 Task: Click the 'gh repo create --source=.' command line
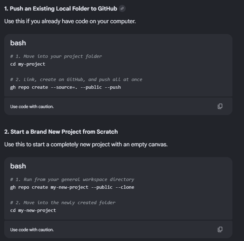(65, 87)
